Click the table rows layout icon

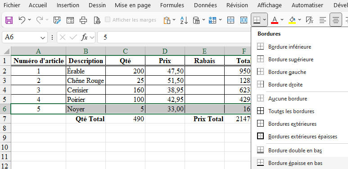(x=231, y=20)
